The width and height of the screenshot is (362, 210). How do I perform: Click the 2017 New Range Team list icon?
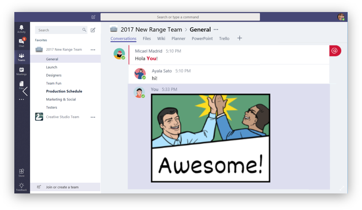click(39, 49)
